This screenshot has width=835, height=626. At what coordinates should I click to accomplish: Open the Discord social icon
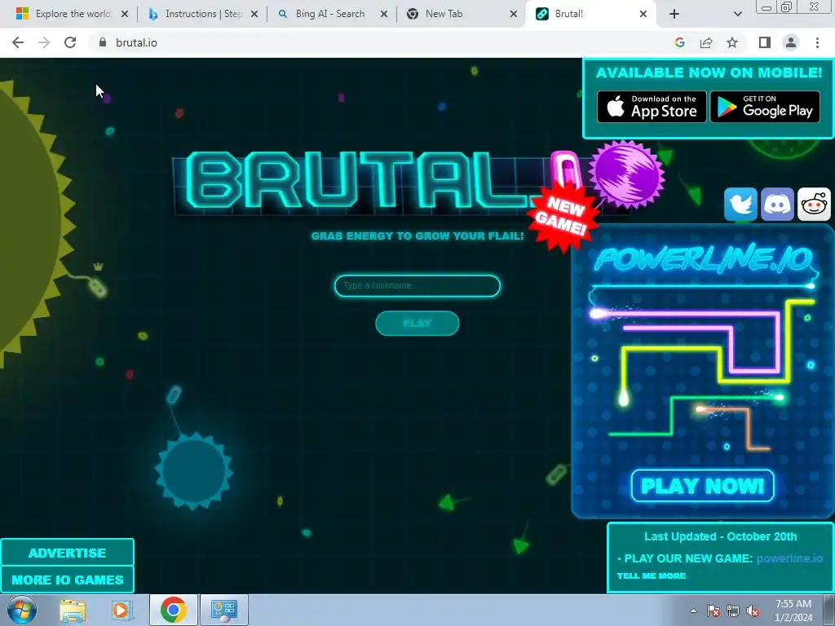pyautogui.click(x=777, y=204)
